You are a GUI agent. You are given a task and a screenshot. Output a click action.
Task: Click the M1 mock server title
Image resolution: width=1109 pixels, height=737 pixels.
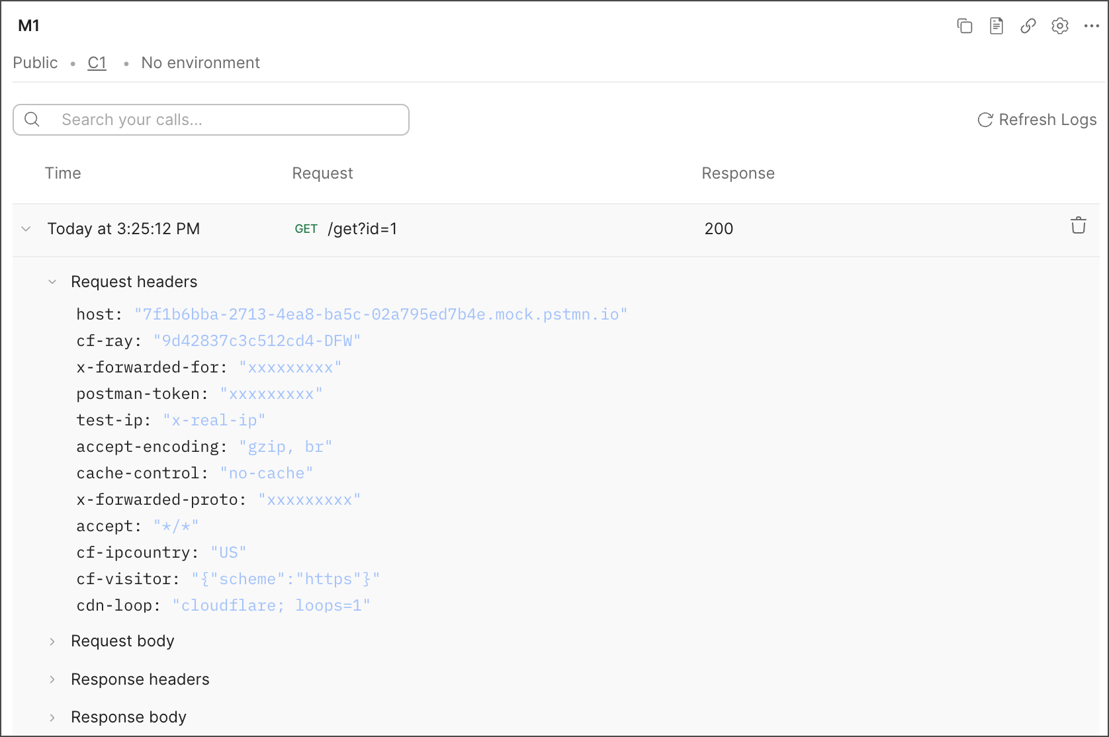[28, 26]
